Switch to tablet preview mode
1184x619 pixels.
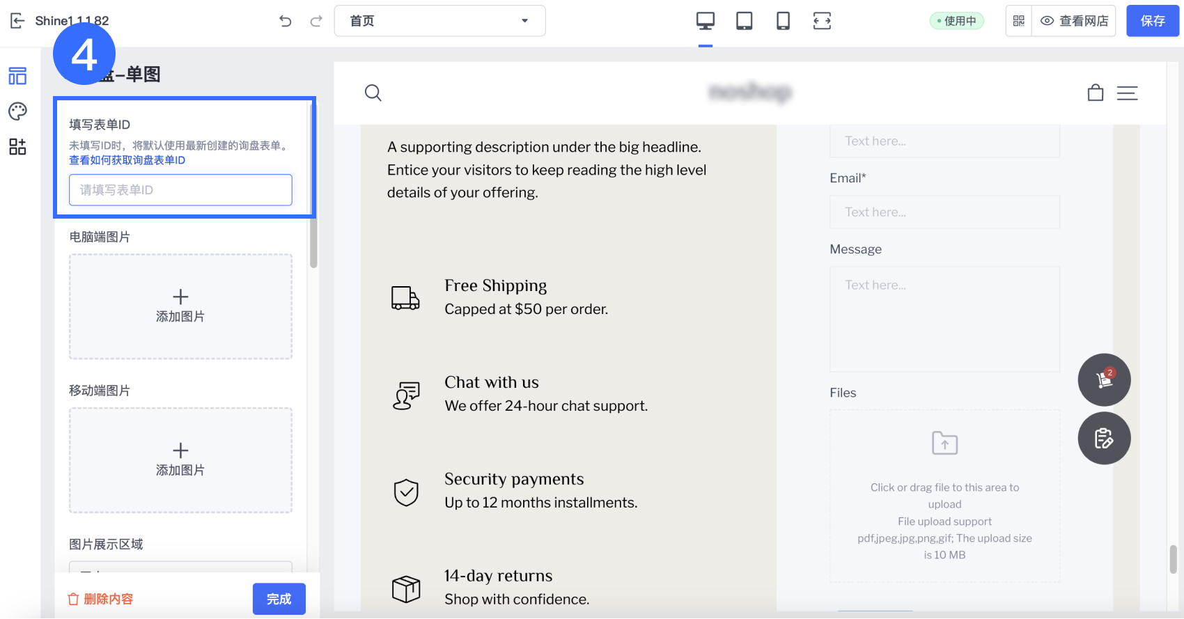click(745, 21)
